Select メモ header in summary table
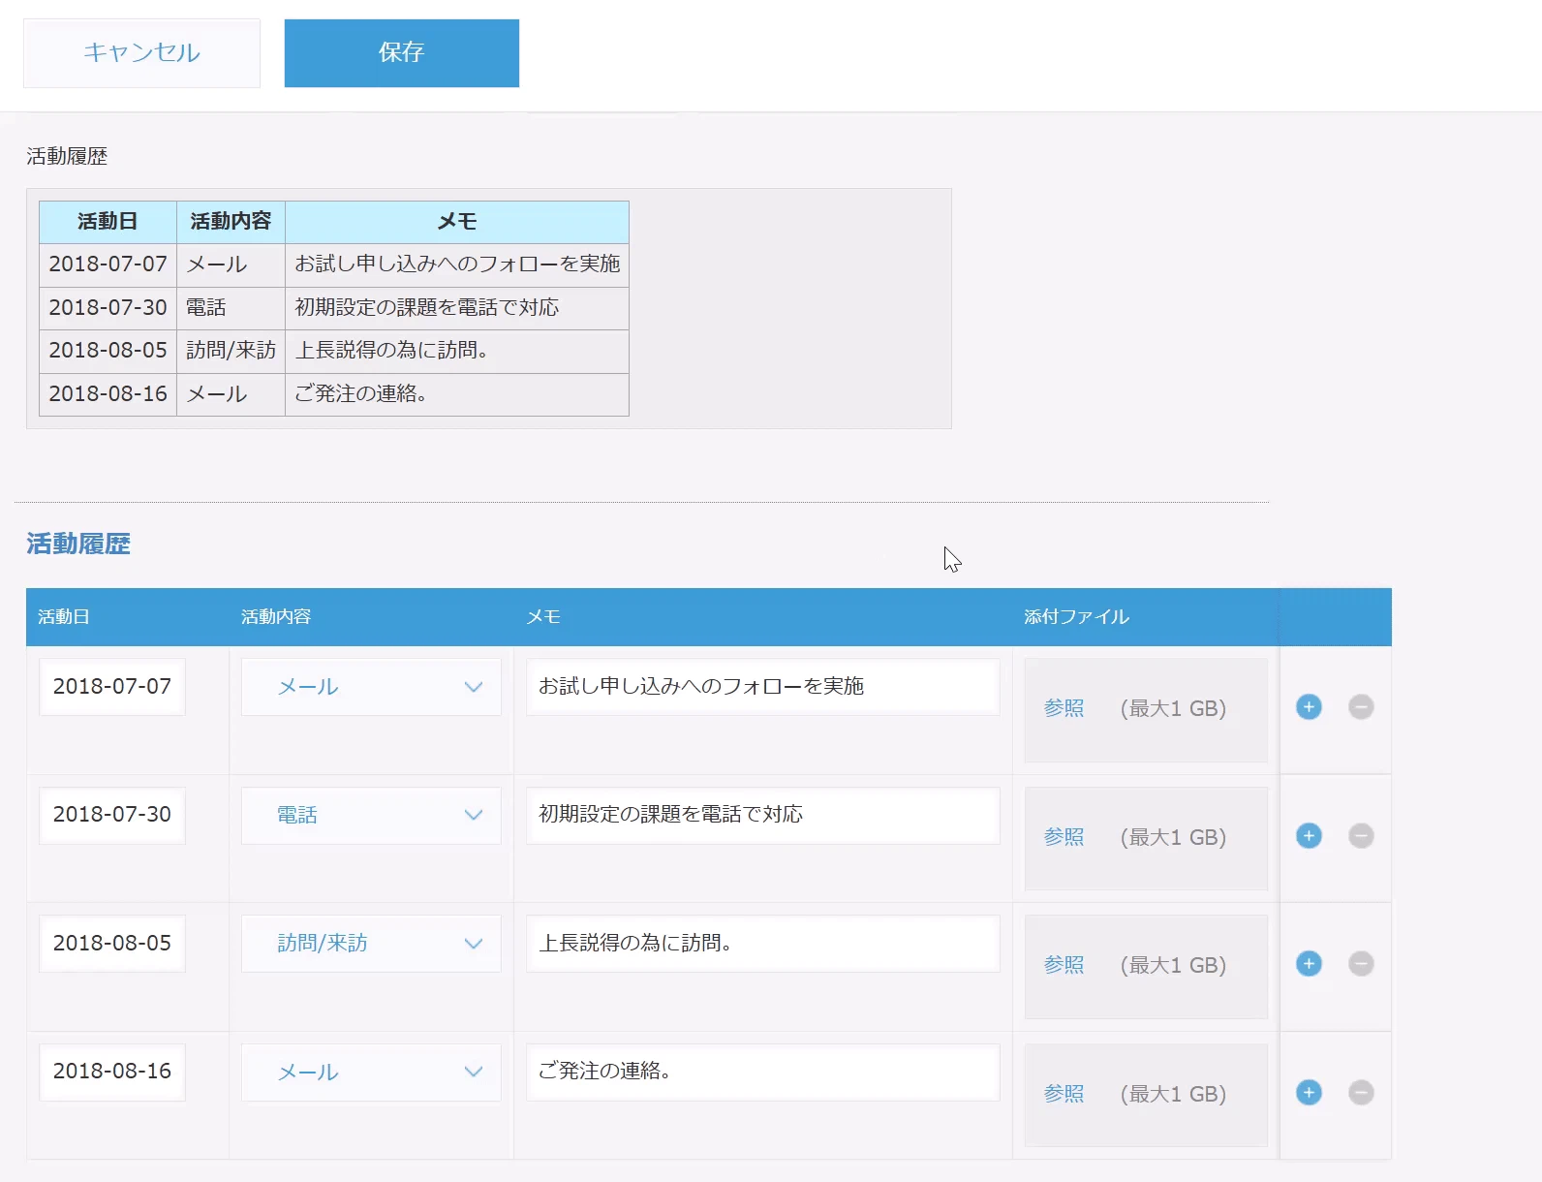 pos(457,222)
